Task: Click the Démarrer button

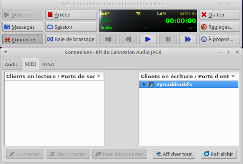Action: 23,15
